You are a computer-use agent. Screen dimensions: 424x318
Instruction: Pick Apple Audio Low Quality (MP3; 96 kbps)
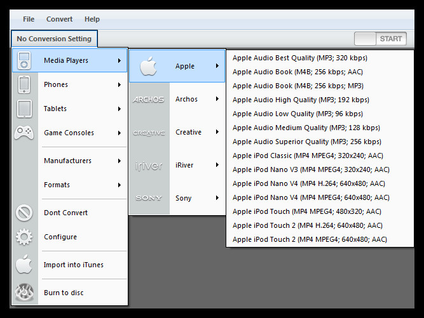click(320, 114)
